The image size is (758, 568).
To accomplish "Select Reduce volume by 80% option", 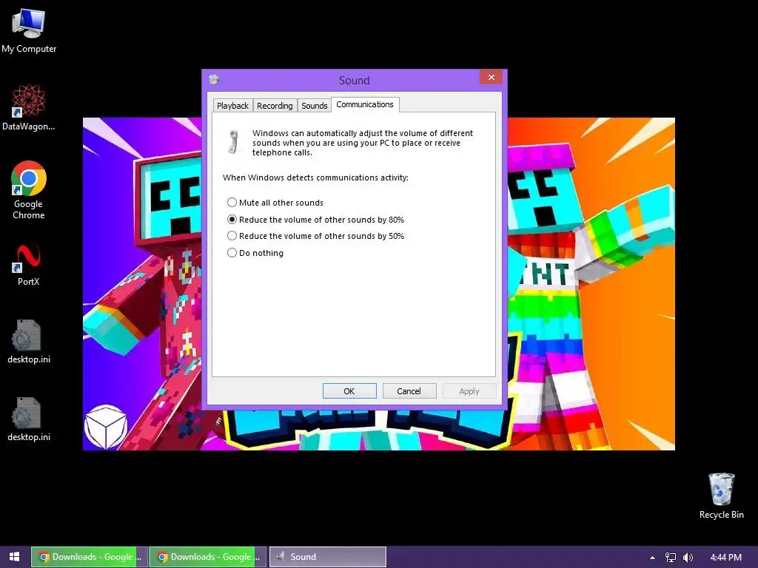I will click(x=315, y=219).
